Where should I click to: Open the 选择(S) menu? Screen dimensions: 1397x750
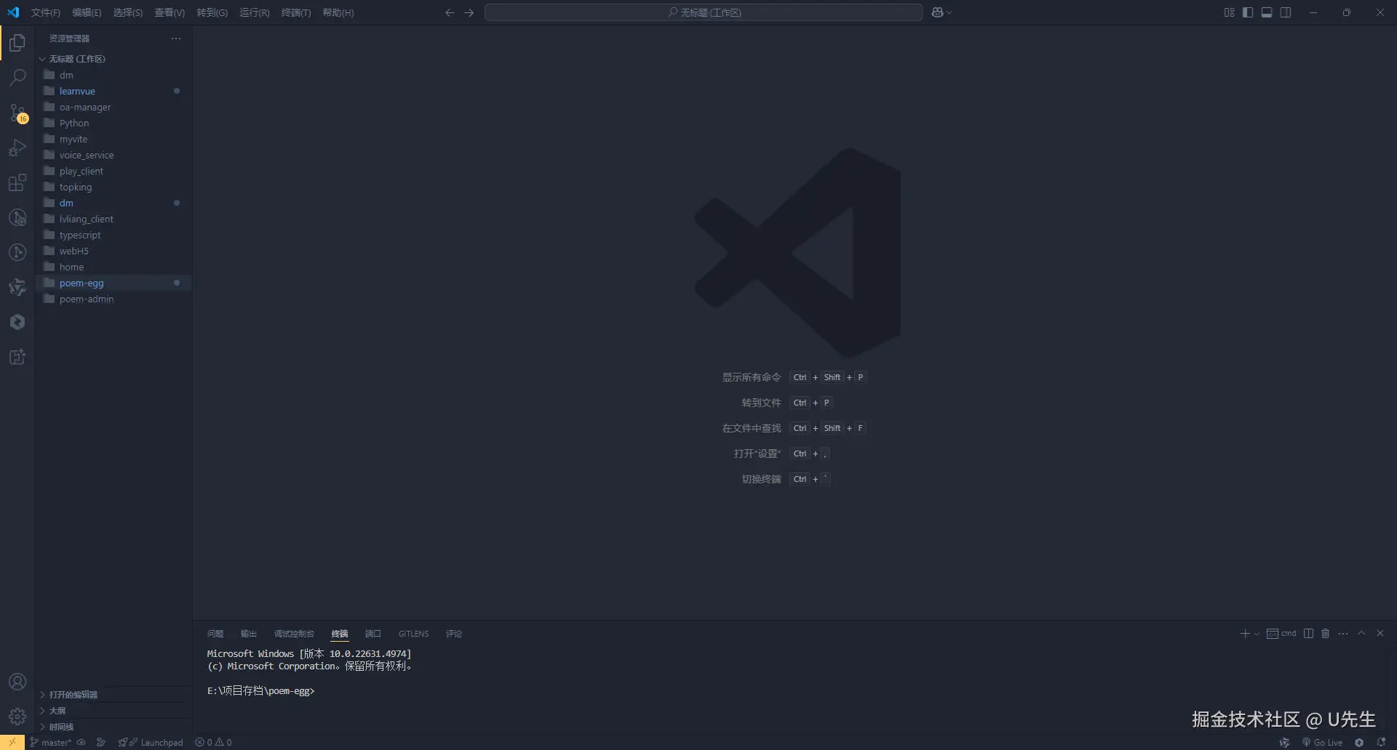128,12
